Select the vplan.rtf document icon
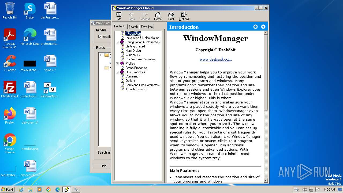 point(50,63)
